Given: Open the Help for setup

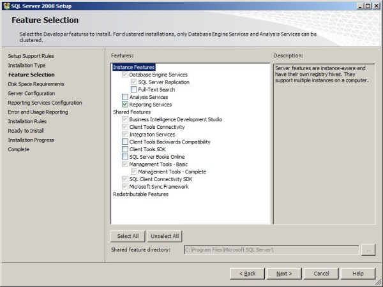Looking at the screenshot, I should click(x=358, y=273).
